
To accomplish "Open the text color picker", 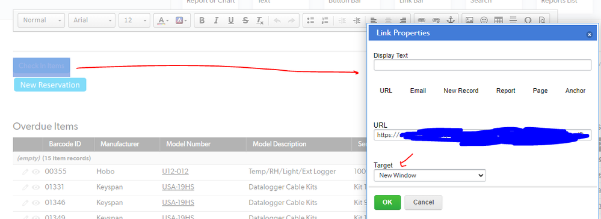I will [x=163, y=20].
